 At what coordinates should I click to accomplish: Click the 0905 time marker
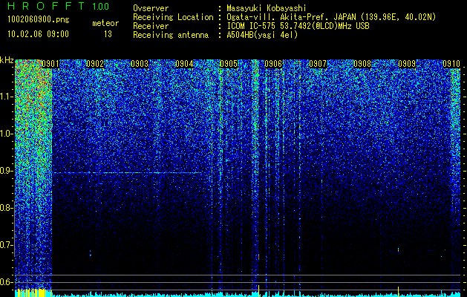tap(229, 64)
